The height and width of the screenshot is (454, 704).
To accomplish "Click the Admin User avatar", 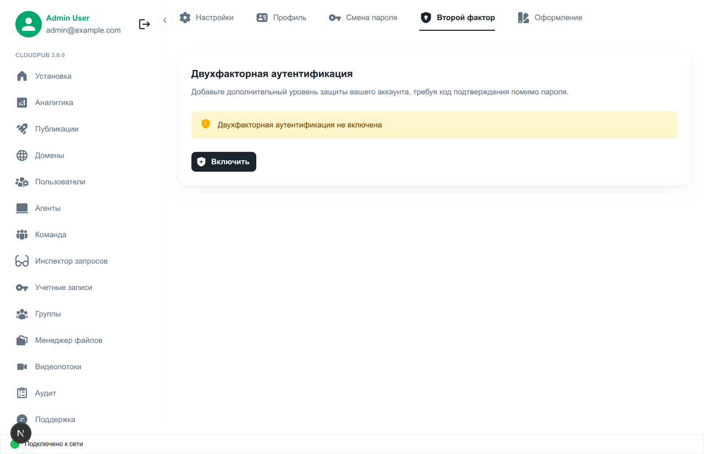I will (x=28, y=24).
